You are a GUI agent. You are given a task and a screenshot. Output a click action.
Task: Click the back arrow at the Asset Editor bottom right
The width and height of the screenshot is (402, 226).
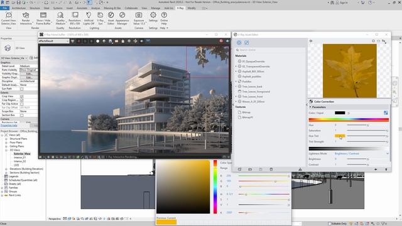pyautogui.click(x=376, y=169)
